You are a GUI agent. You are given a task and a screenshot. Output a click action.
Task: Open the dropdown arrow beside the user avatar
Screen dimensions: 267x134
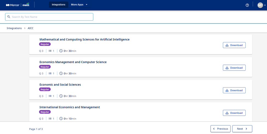265,5
